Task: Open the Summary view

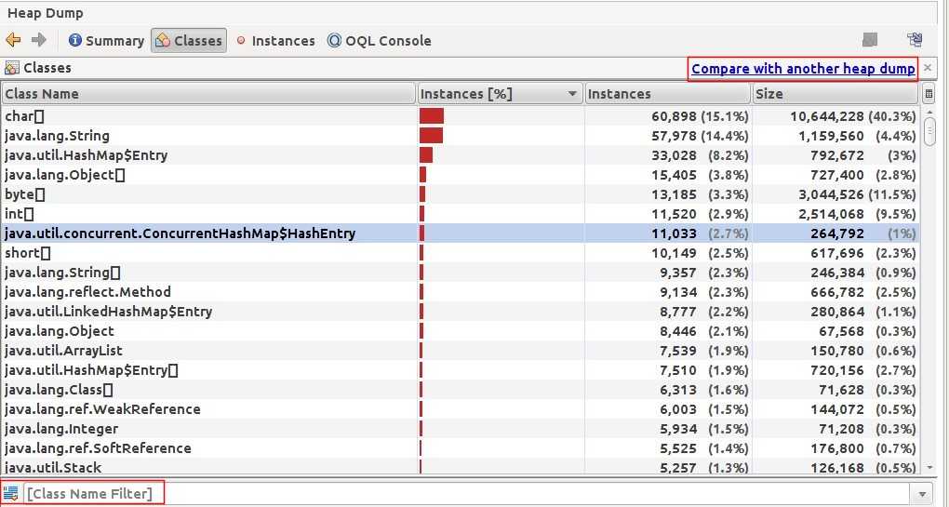Action: pyautogui.click(x=106, y=41)
